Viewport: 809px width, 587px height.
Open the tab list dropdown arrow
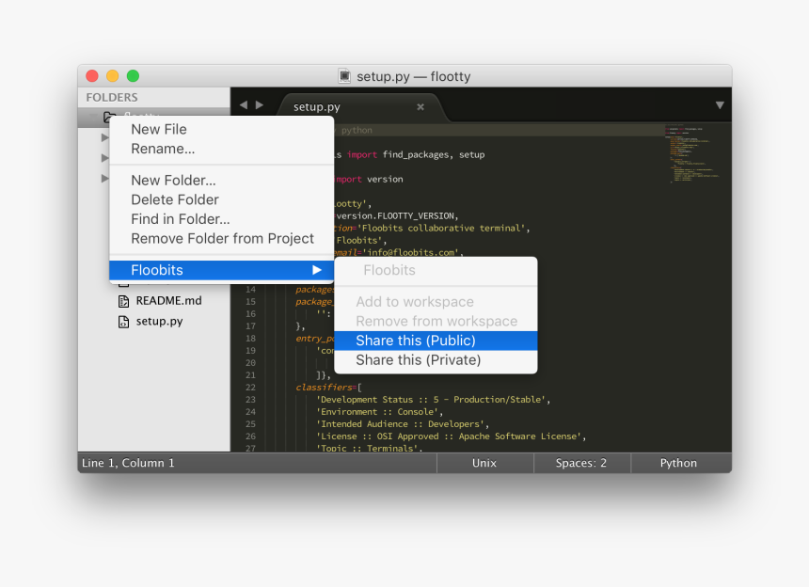tap(720, 105)
